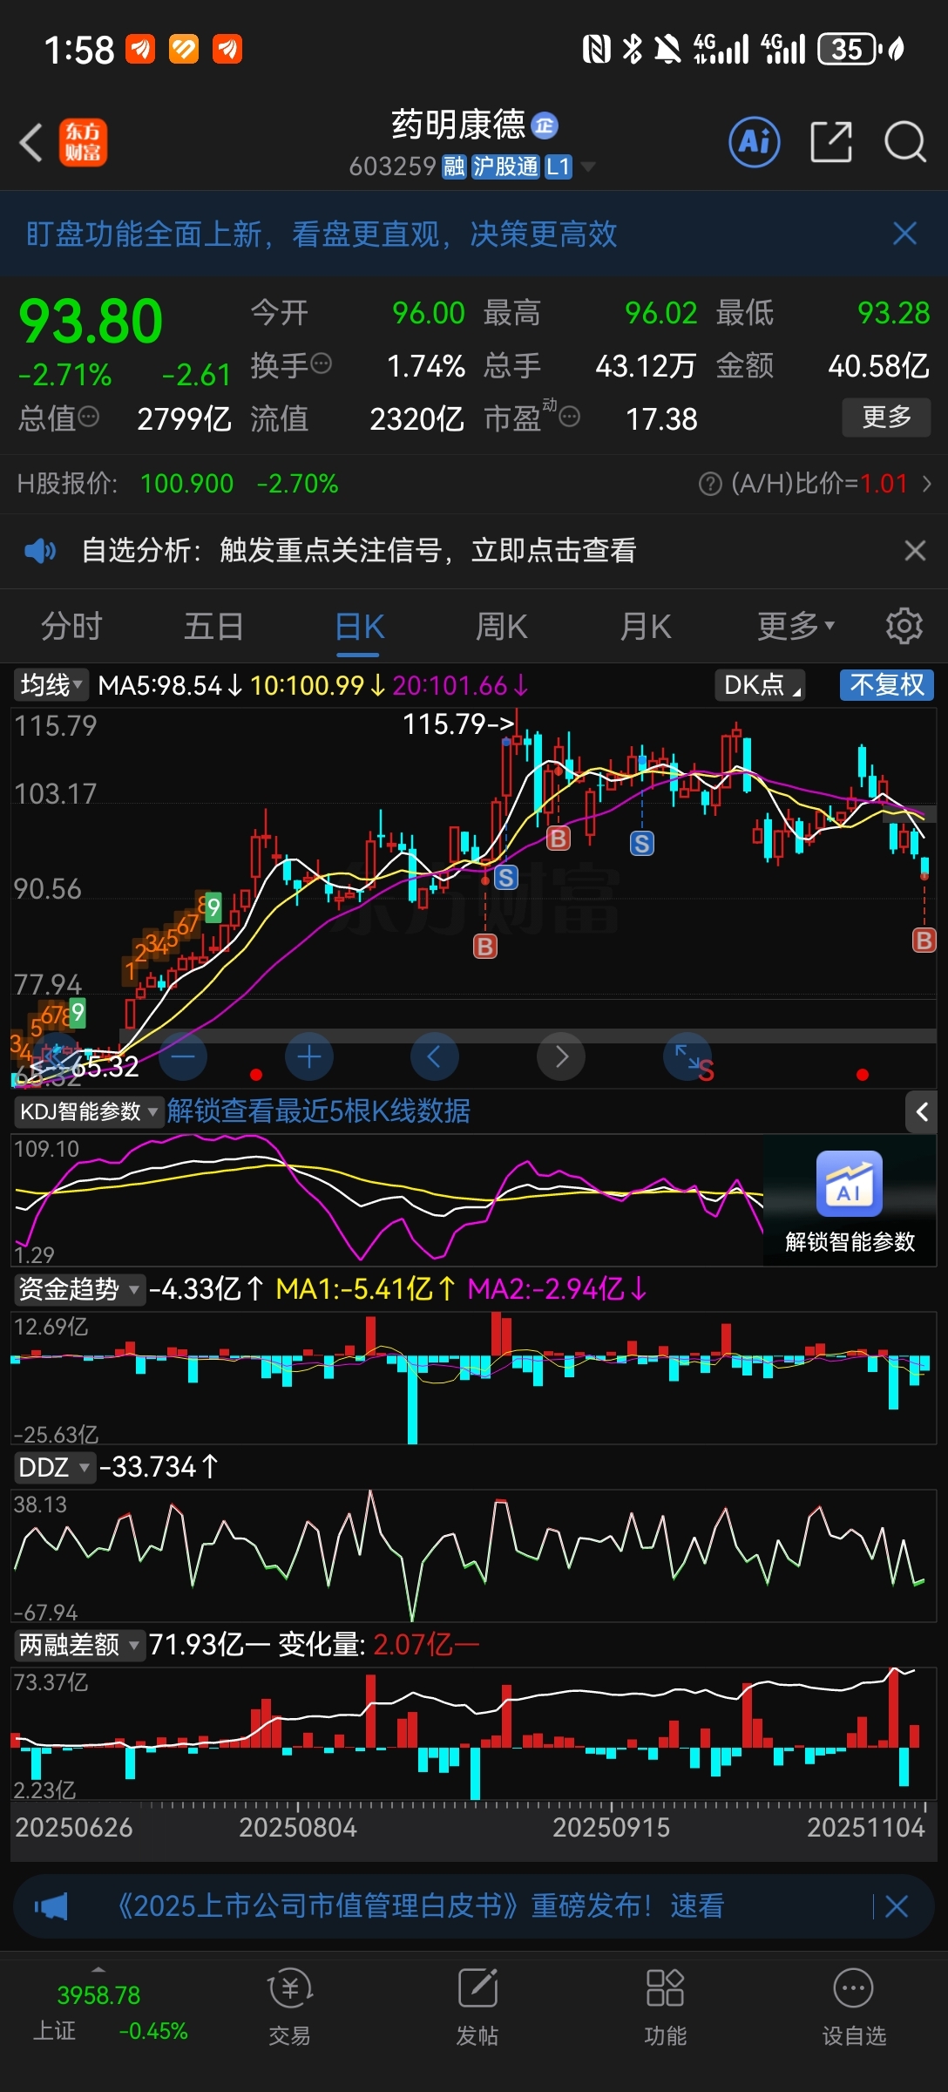
Task: Open 解锁查看最近5根K线数据 link
Action: (x=319, y=1111)
